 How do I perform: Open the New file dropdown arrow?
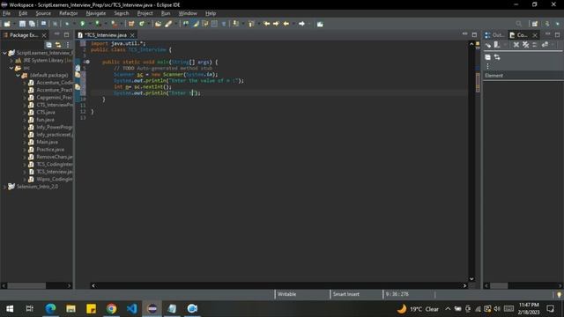click(14, 24)
